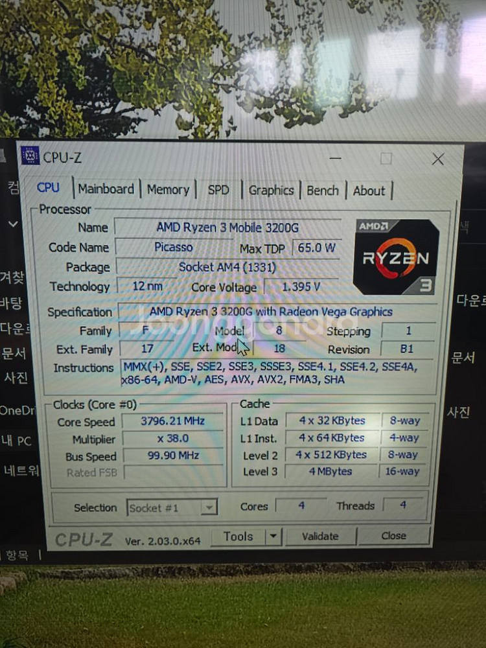This screenshot has height=648, width=486.
Task: Click the Multiplier x 38.0 value
Action: [x=173, y=439]
